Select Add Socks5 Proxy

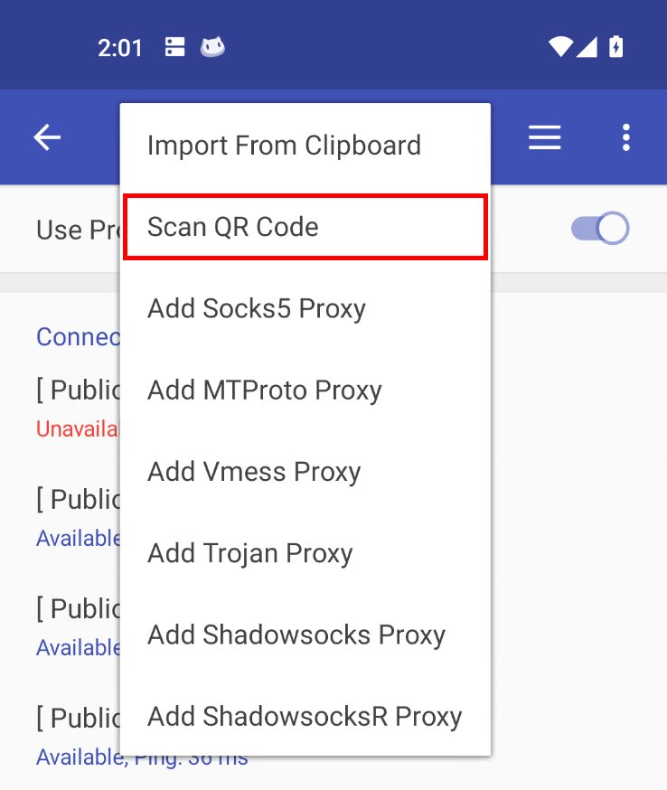coord(305,309)
